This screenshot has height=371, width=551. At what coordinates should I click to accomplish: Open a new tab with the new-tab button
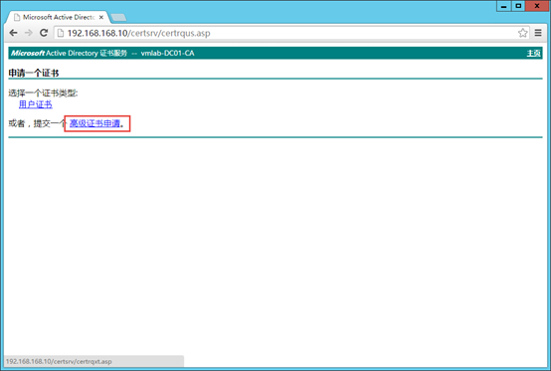(118, 17)
